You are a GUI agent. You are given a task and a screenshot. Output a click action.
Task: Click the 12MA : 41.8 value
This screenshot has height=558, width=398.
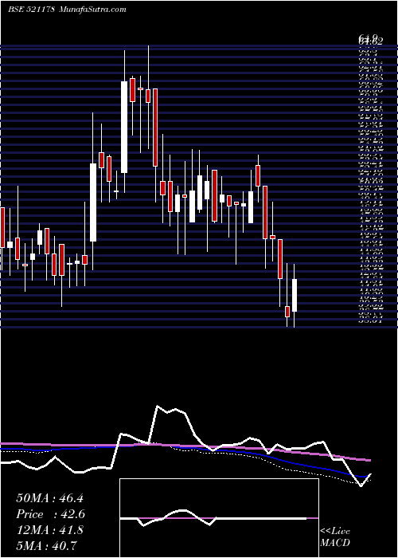pos(49,529)
